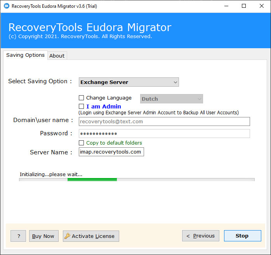
Task: Click the Exchange Server admin login note
Action: tap(158, 113)
